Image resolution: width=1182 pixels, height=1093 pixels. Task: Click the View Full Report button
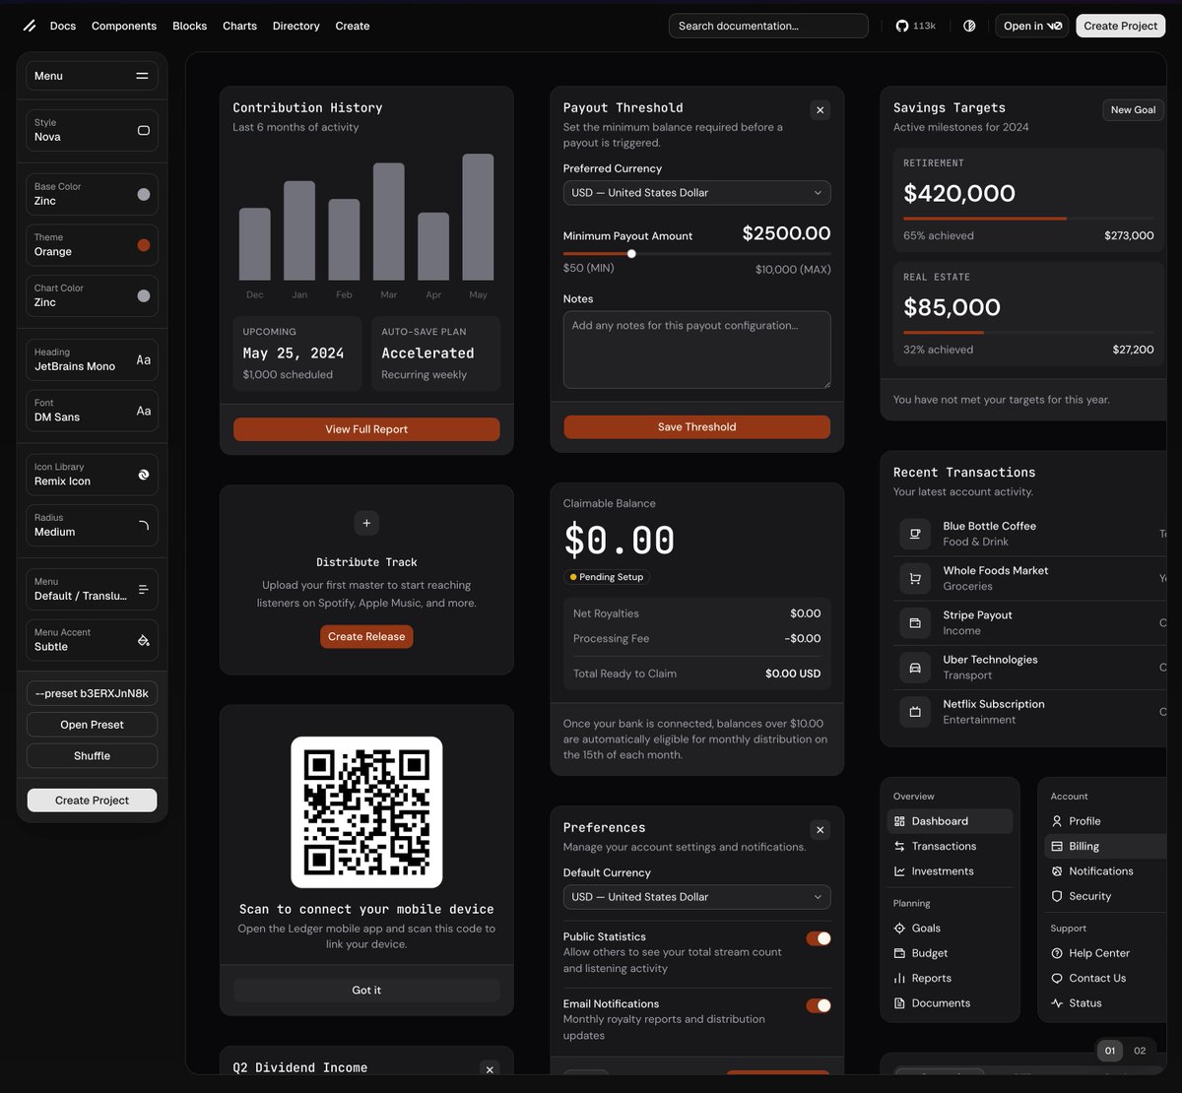click(x=366, y=429)
